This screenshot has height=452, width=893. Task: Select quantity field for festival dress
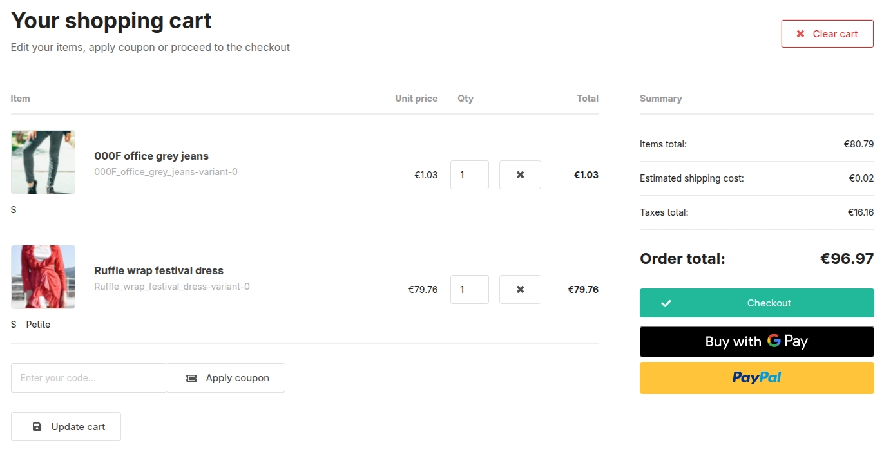point(469,289)
